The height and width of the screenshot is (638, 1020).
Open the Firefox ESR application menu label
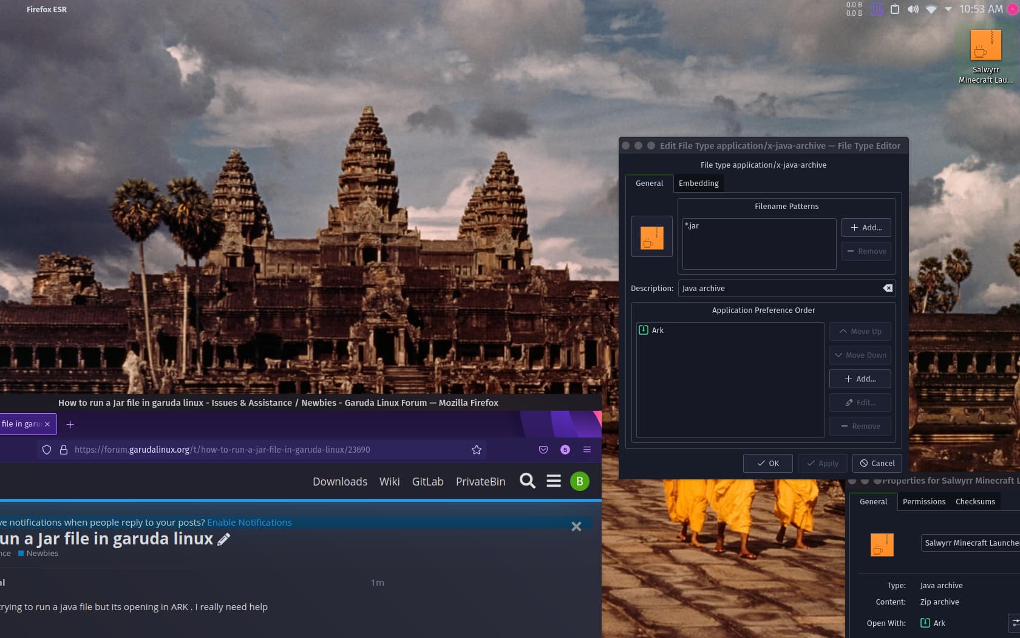pos(47,9)
